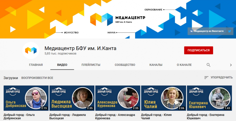Play the Александра Куренкова video thumbnail
This screenshot has width=236, height=121.
coord(118,98)
